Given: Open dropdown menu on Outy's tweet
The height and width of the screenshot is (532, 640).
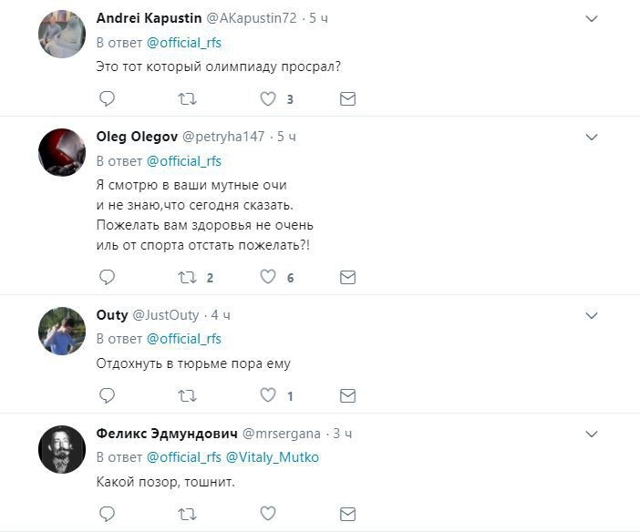Looking at the screenshot, I should pyautogui.click(x=591, y=315).
